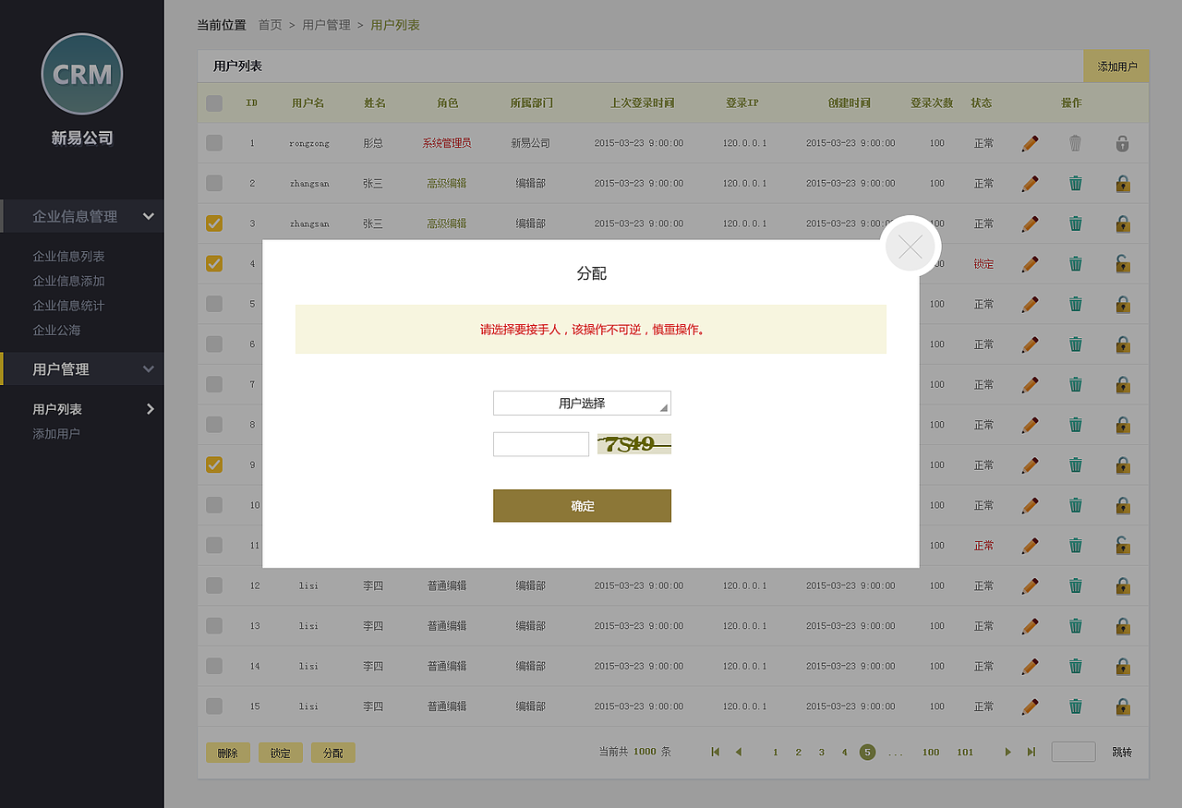The height and width of the screenshot is (808, 1182).
Task: Select the checkbox for user row 5
Action: pyautogui.click(x=213, y=303)
